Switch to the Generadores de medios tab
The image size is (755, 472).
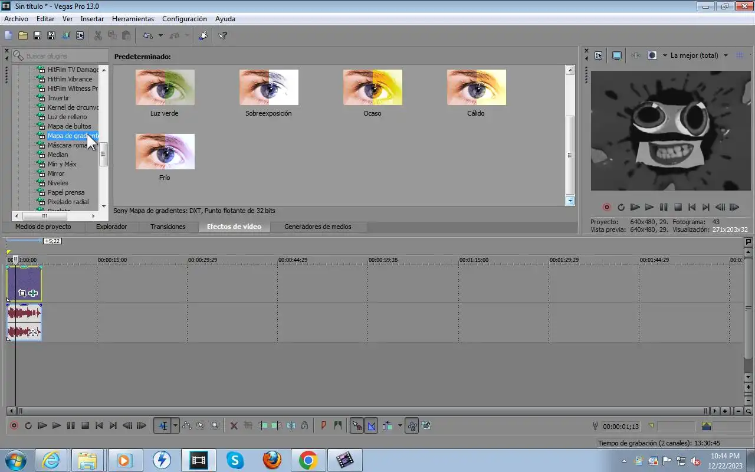coord(318,227)
